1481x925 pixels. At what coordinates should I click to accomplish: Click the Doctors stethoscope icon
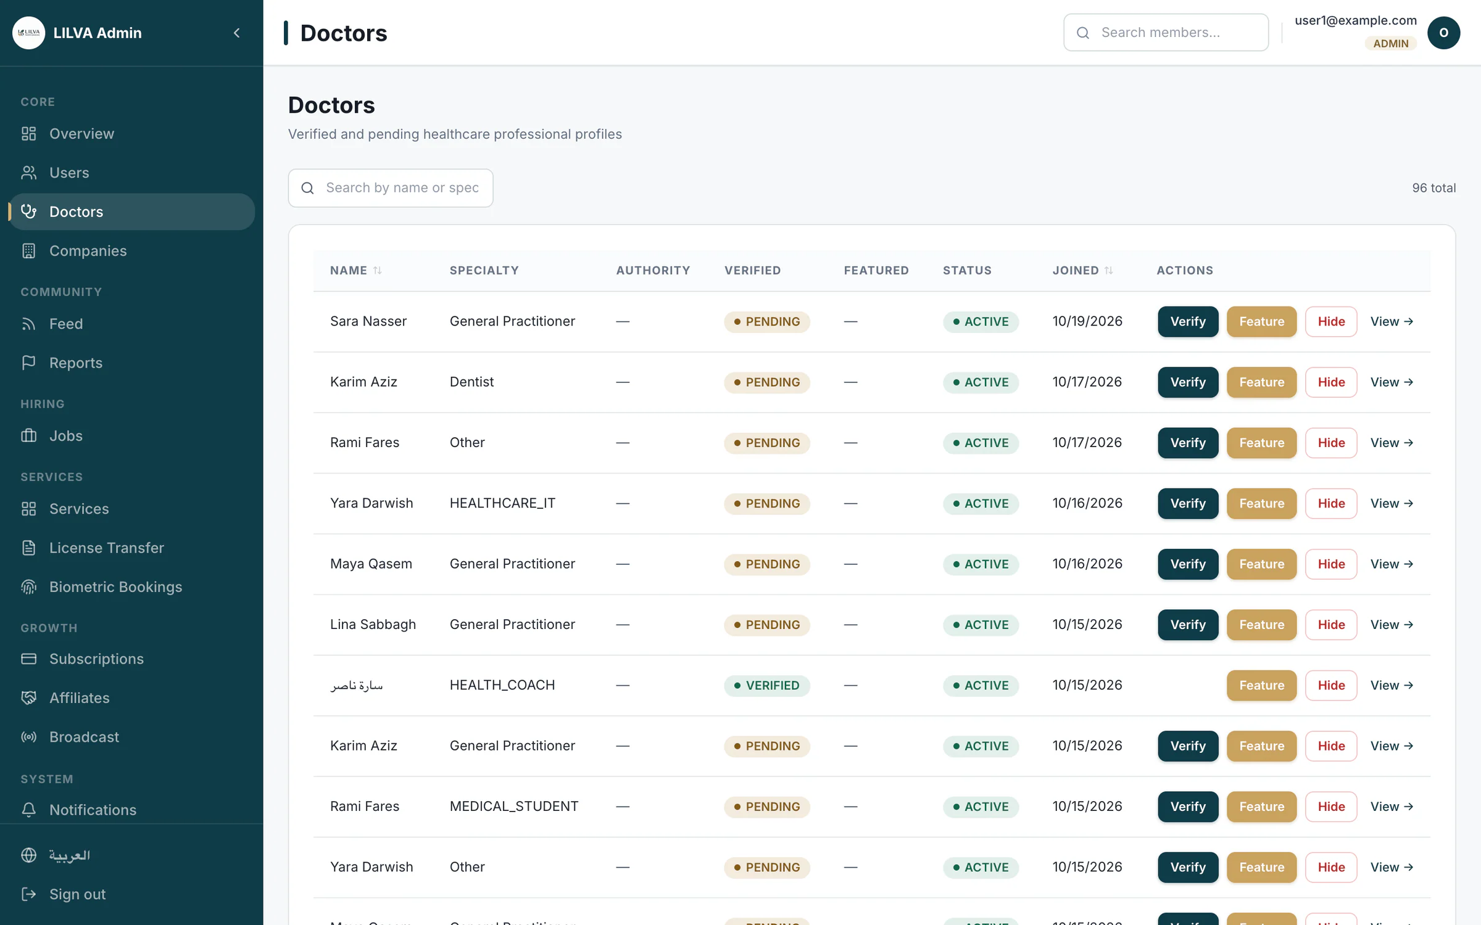click(28, 212)
